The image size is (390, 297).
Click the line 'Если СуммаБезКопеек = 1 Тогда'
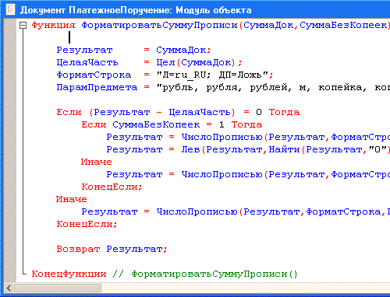tap(172, 124)
